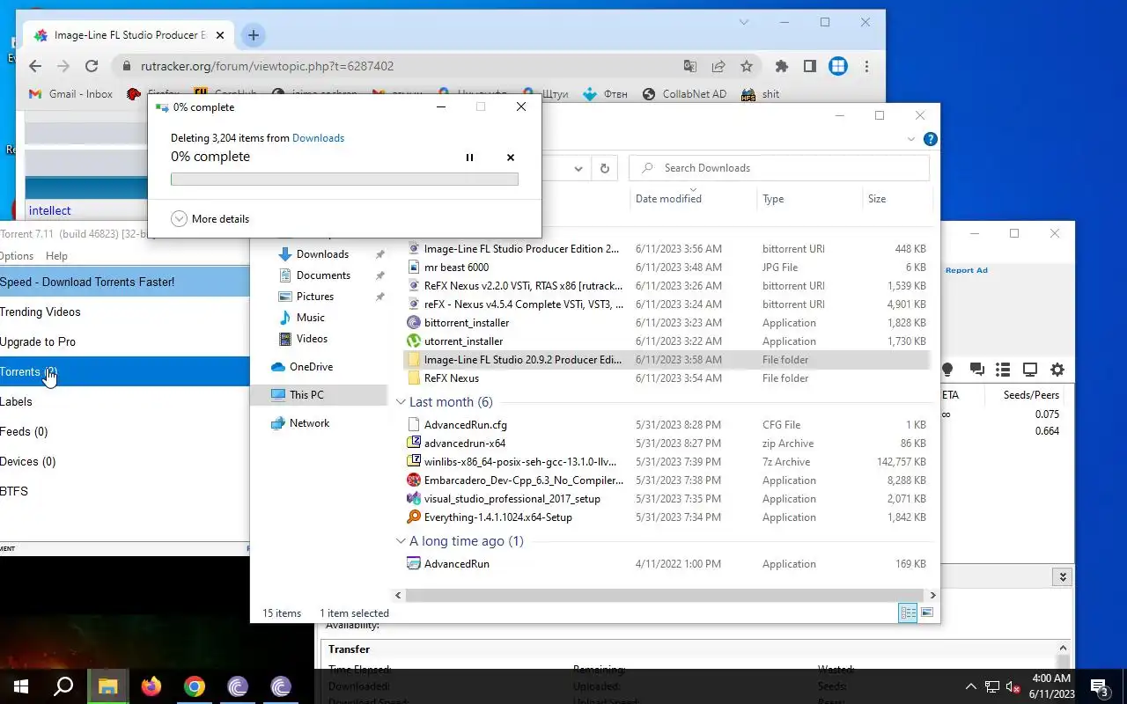Screen dimensions: 1127x704
Task: Open Chrome profile avatar icon
Action: tap(838, 66)
